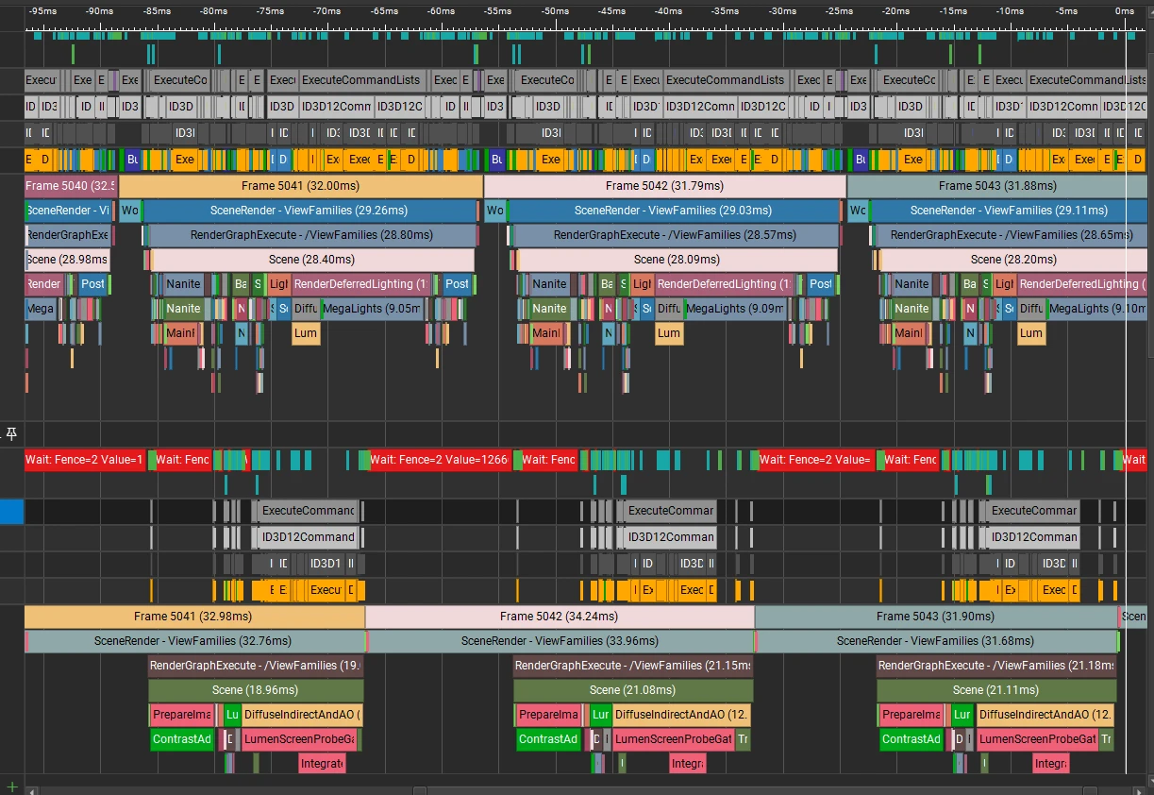Select the Frame 5042 (31.79ms) event
Screen dimensions: 1154x795
tap(664, 186)
